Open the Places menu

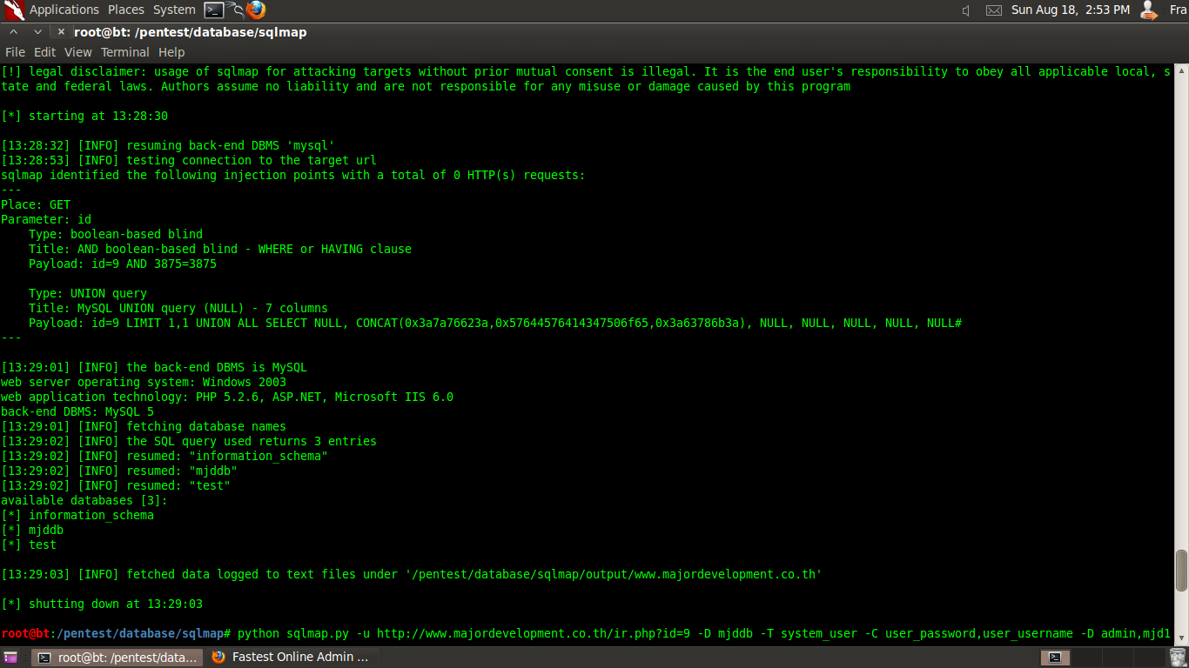126,10
